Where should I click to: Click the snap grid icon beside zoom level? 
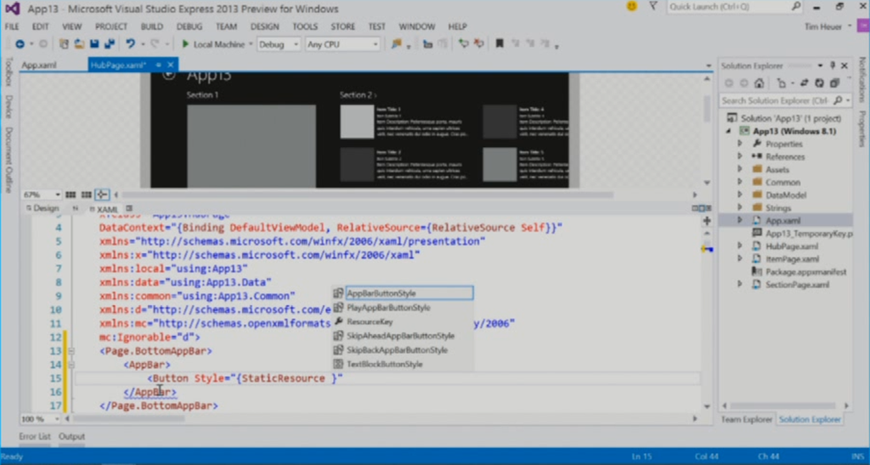pyautogui.click(x=71, y=195)
